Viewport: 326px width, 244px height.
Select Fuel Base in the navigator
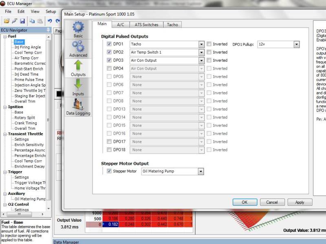[19, 42]
